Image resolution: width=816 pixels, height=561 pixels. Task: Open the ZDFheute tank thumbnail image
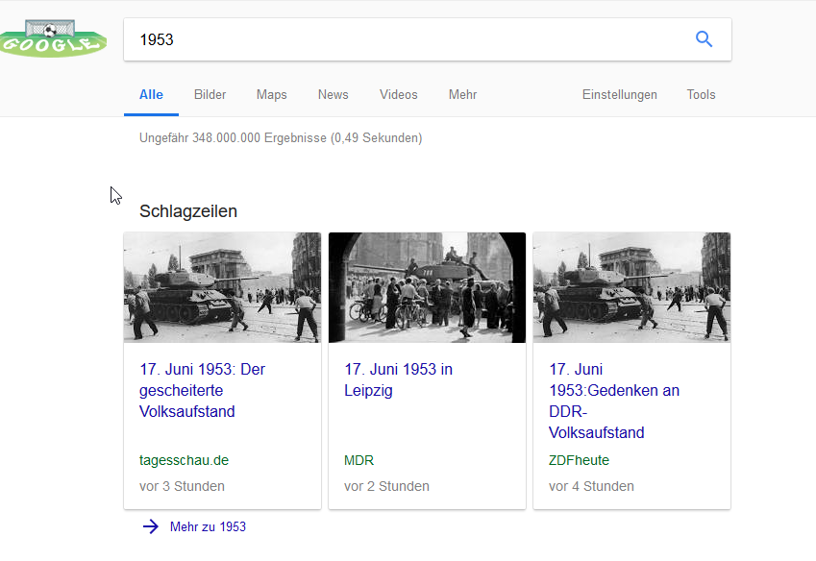[631, 287]
